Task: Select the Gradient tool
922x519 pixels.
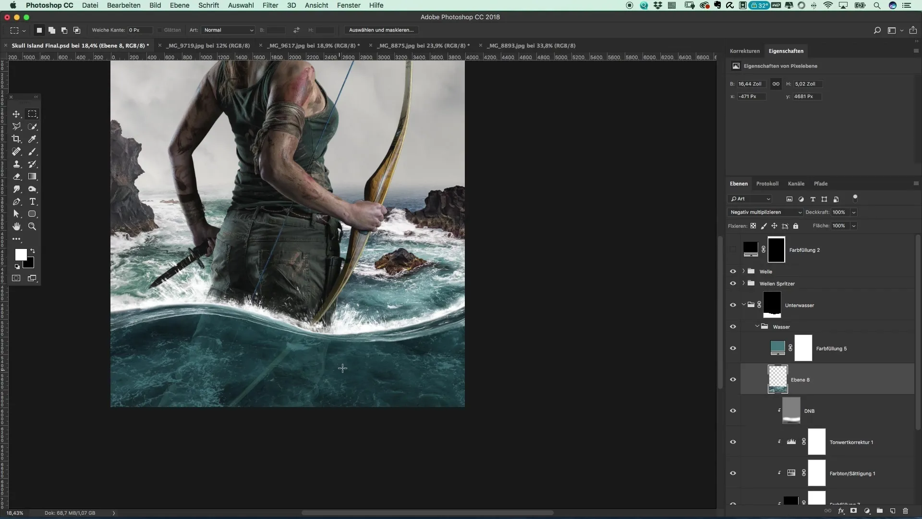Action: (32, 176)
